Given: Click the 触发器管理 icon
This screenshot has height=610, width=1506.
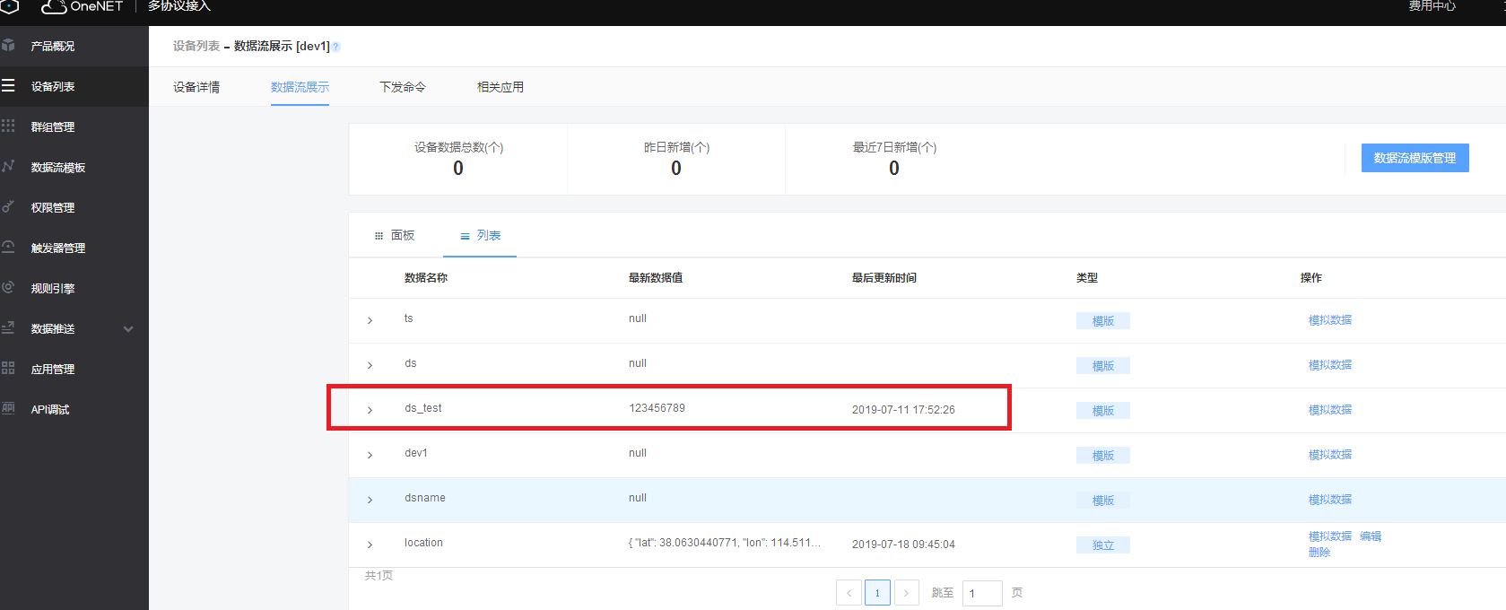Looking at the screenshot, I should tap(8, 247).
